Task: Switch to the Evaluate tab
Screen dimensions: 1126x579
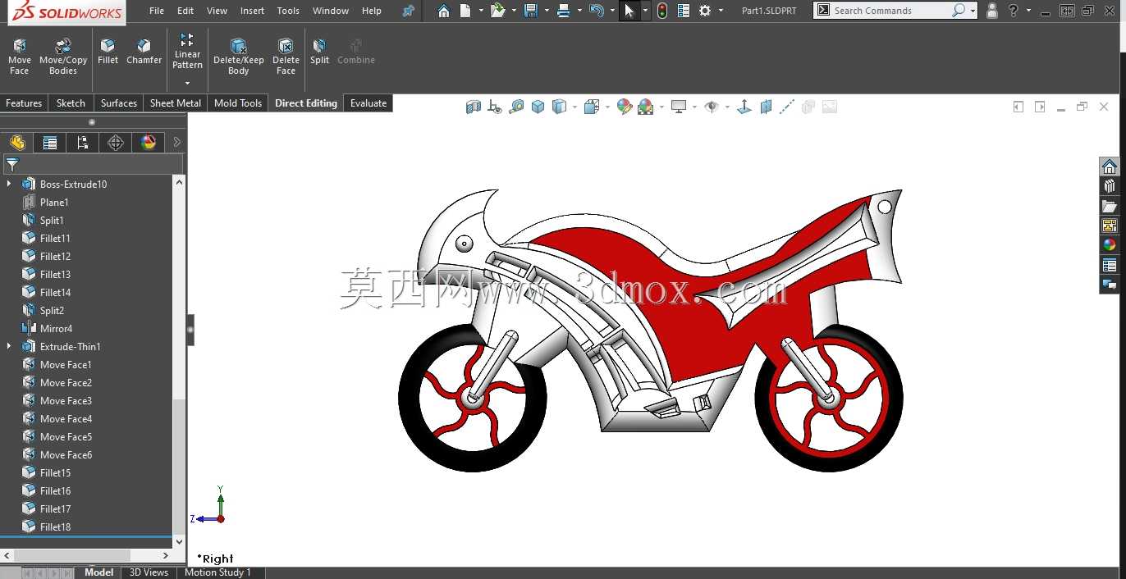Action: tap(368, 103)
